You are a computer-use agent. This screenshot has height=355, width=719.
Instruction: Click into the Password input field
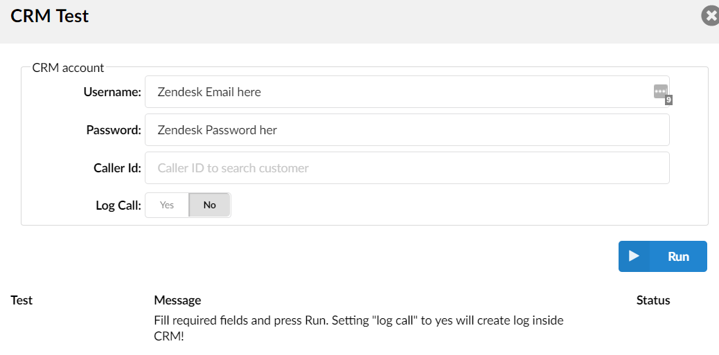[x=407, y=130]
